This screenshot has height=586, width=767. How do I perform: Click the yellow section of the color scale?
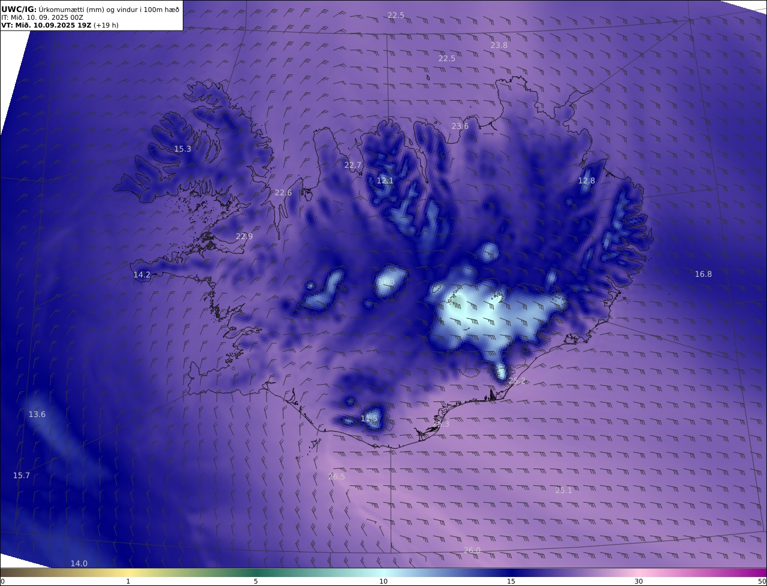tap(128, 572)
